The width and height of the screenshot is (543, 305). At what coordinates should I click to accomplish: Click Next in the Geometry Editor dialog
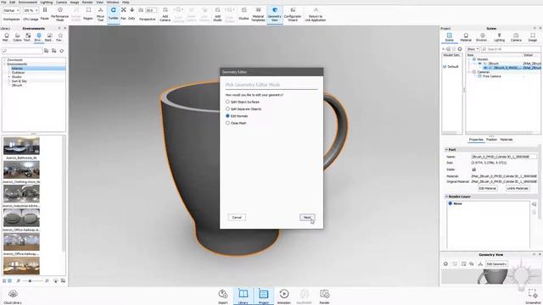pos(307,217)
